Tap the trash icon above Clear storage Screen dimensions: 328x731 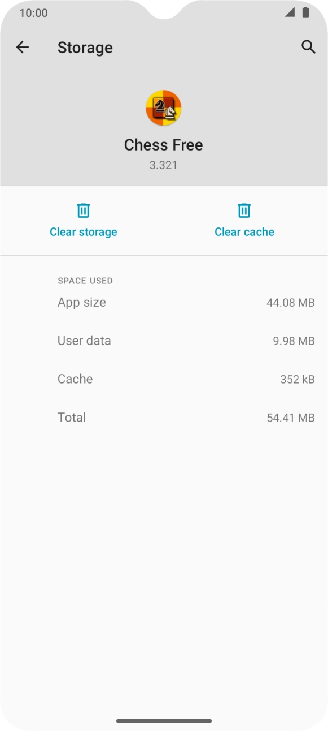click(83, 210)
